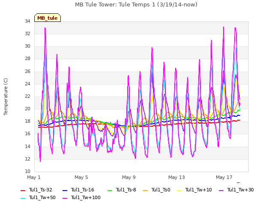Click the cyan Tul1_Tw+50 legend swatch
Viewport: 274px width, 206px height.
click(23, 198)
